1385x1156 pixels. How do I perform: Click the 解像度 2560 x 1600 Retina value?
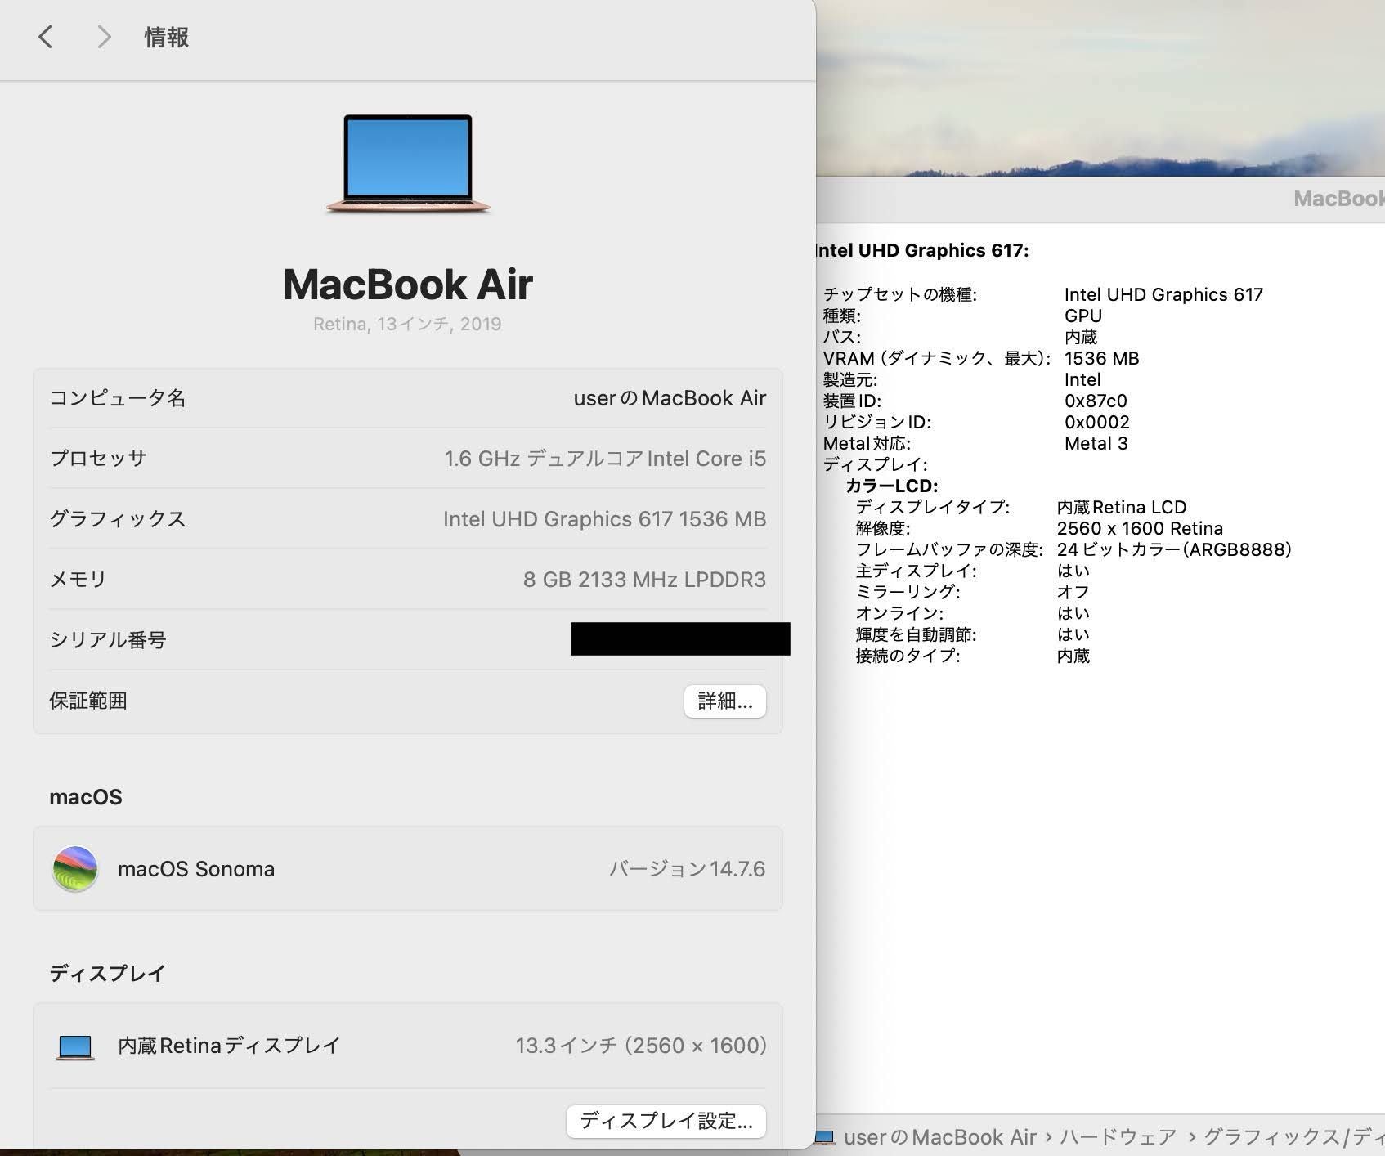[1139, 528]
